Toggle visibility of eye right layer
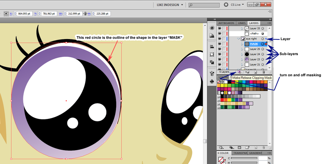Viewport: 323px width, 164px height. (220, 39)
